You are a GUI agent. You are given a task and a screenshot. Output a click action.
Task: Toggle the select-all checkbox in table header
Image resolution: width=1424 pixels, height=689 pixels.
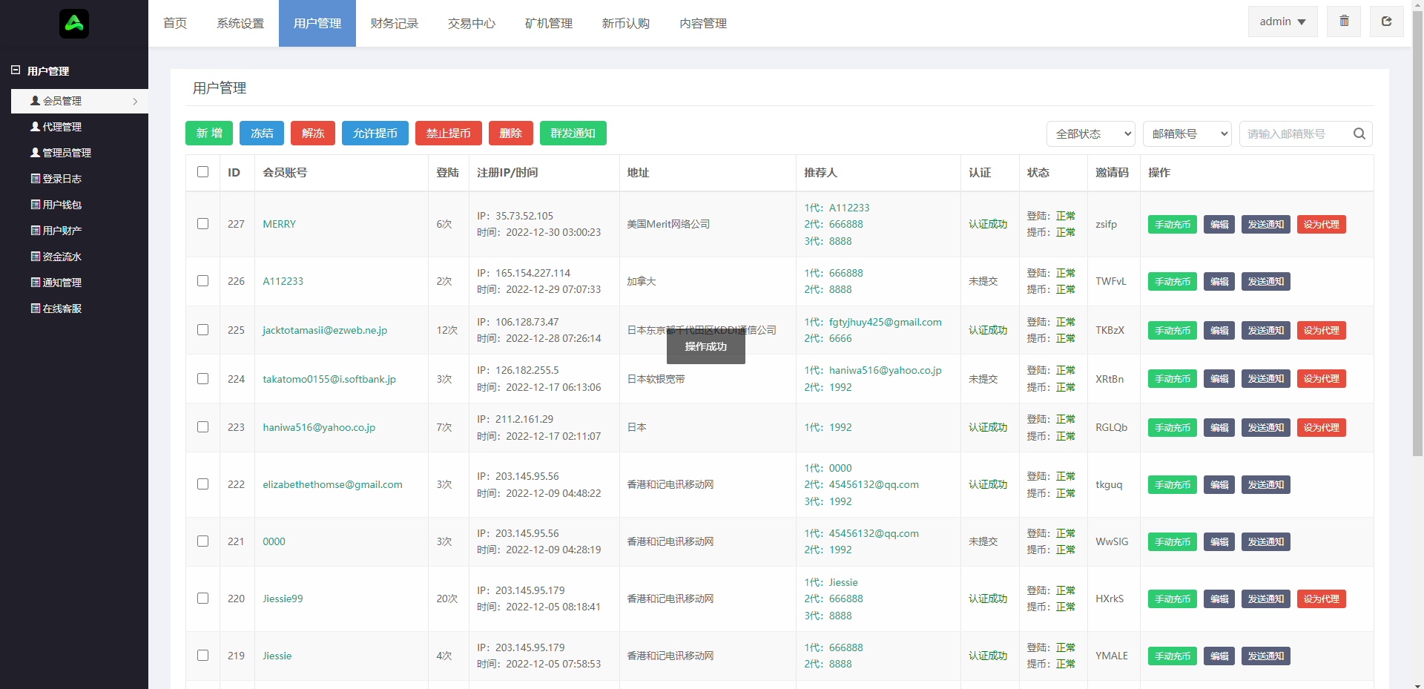coord(202,172)
